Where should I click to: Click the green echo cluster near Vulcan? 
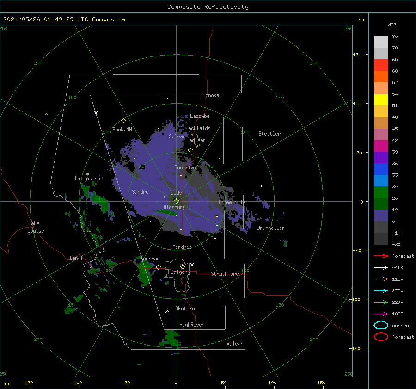(x=170, y=339)
